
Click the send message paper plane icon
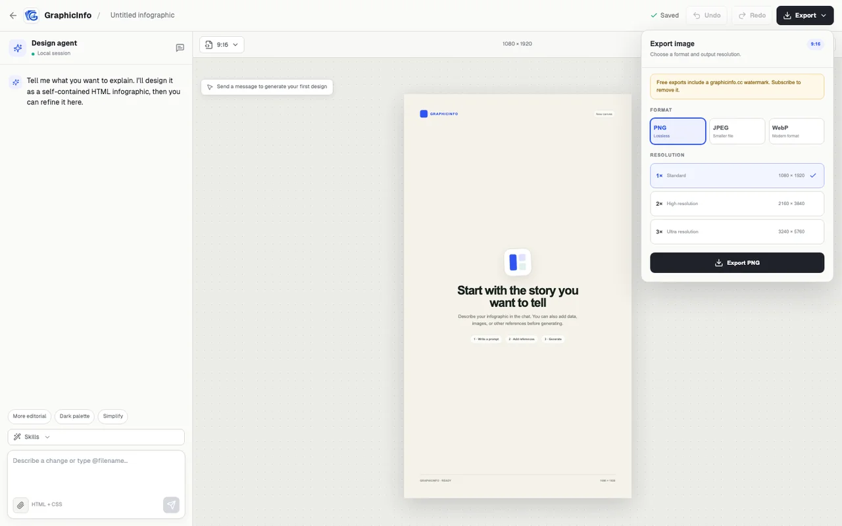(x=171, y=505)
